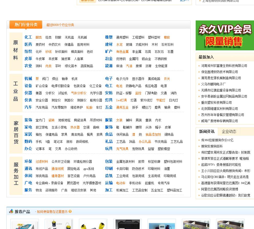This screenshot has width=254, height=229.
Task: Click the 生物能源 link
Action: (161, 66)
